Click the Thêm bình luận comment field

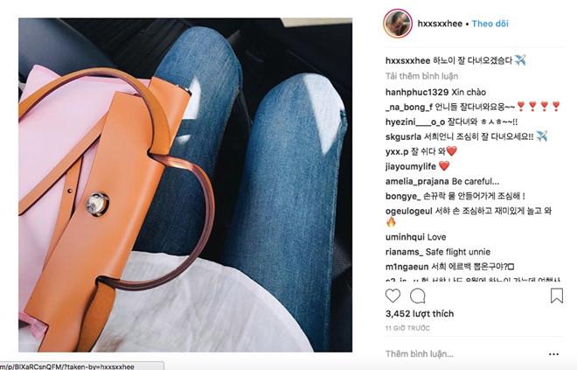(x=463, y=353)
